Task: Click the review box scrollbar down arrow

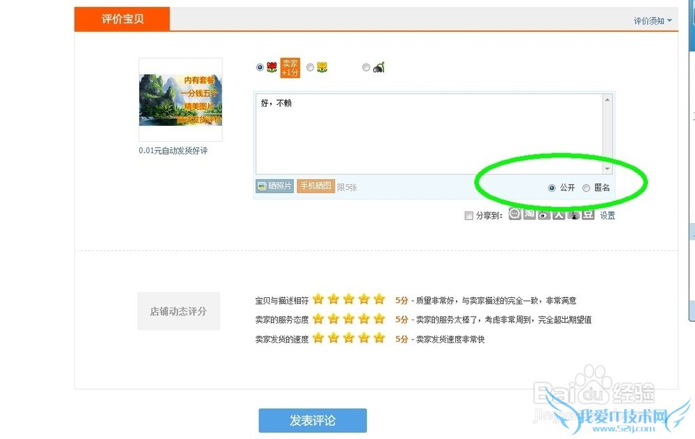Action: (x=607, y=168)
